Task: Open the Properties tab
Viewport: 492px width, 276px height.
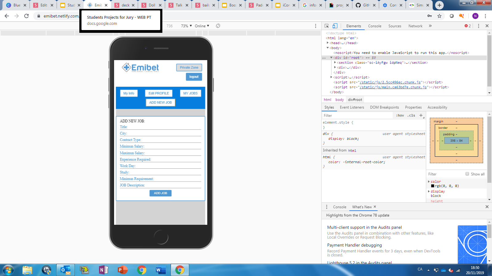Action: pos(413,107)
